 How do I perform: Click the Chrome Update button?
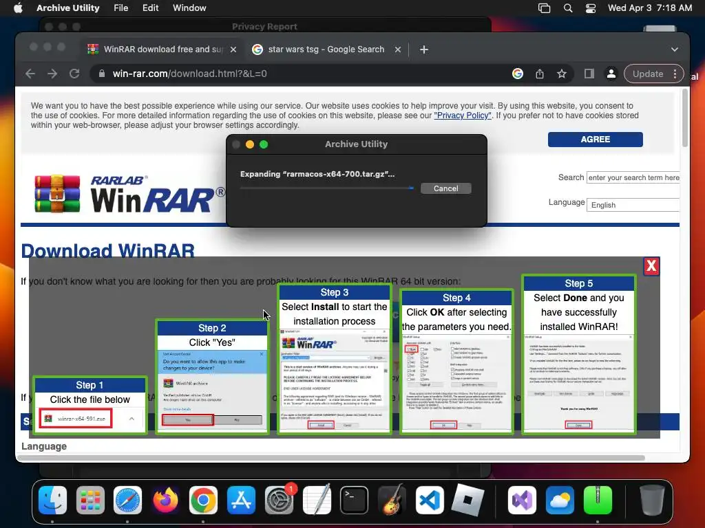point(647,74)
